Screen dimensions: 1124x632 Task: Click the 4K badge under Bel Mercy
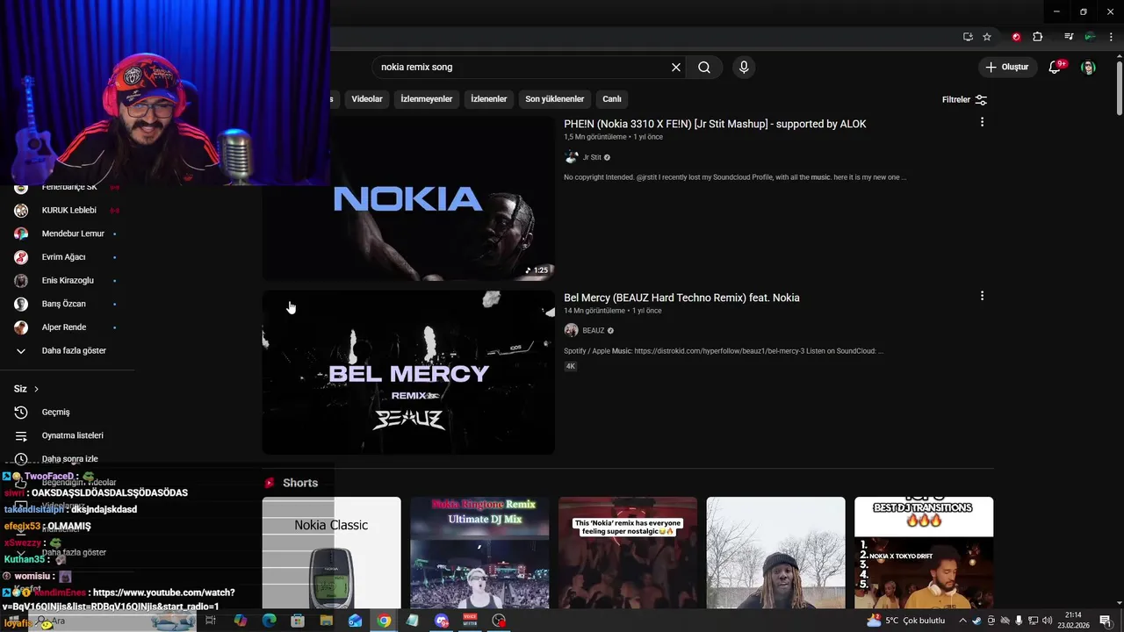point(570,366)
